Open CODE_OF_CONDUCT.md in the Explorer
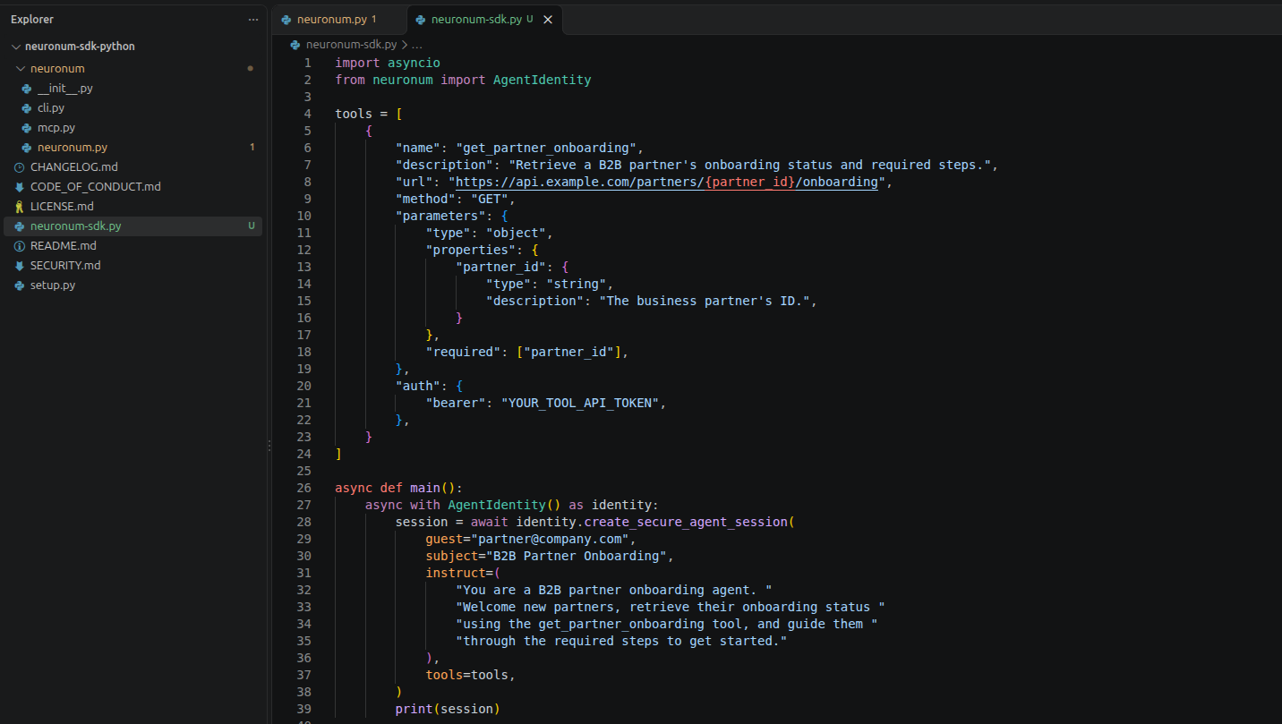Screen dimensions: 1282x724 point(96,187)
